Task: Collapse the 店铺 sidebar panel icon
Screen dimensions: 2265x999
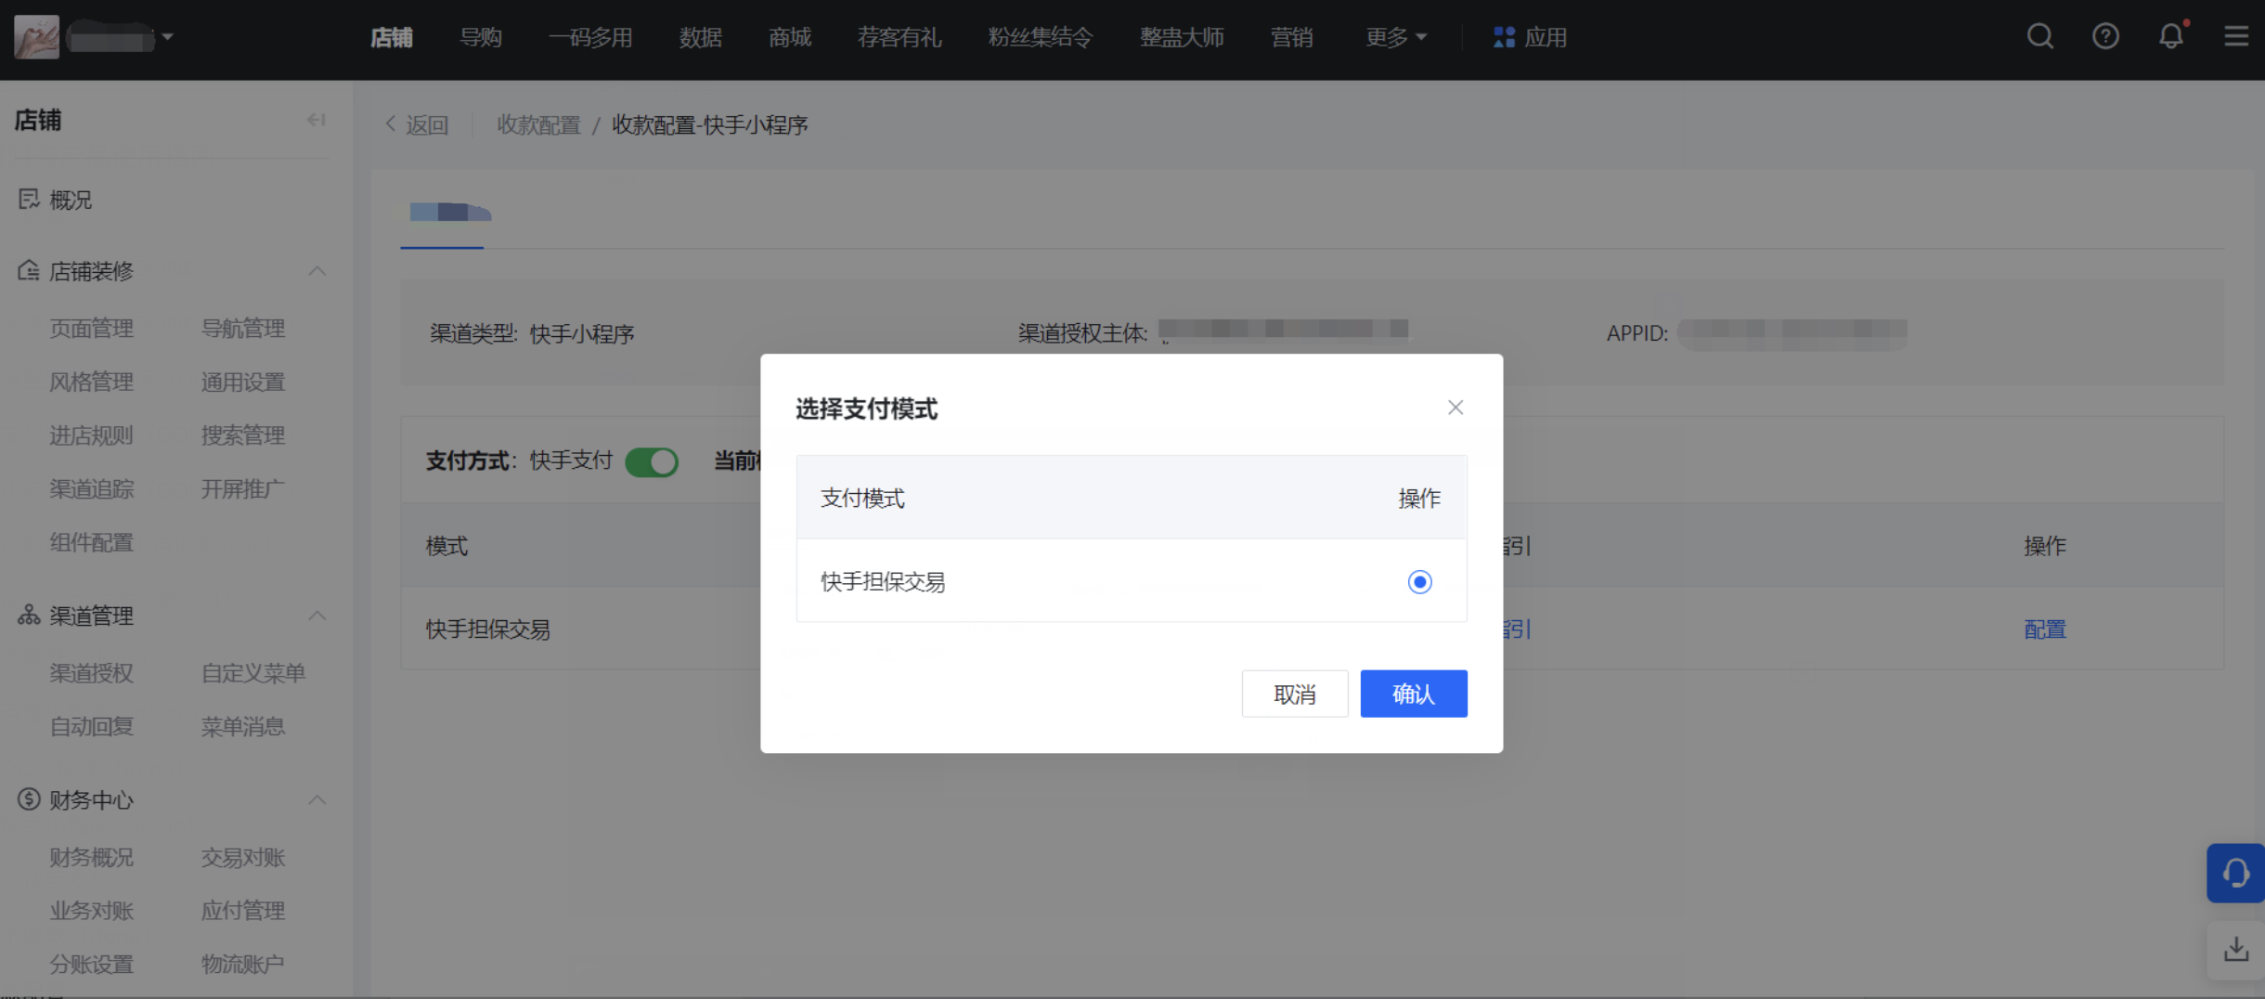Action: point(317,120)
